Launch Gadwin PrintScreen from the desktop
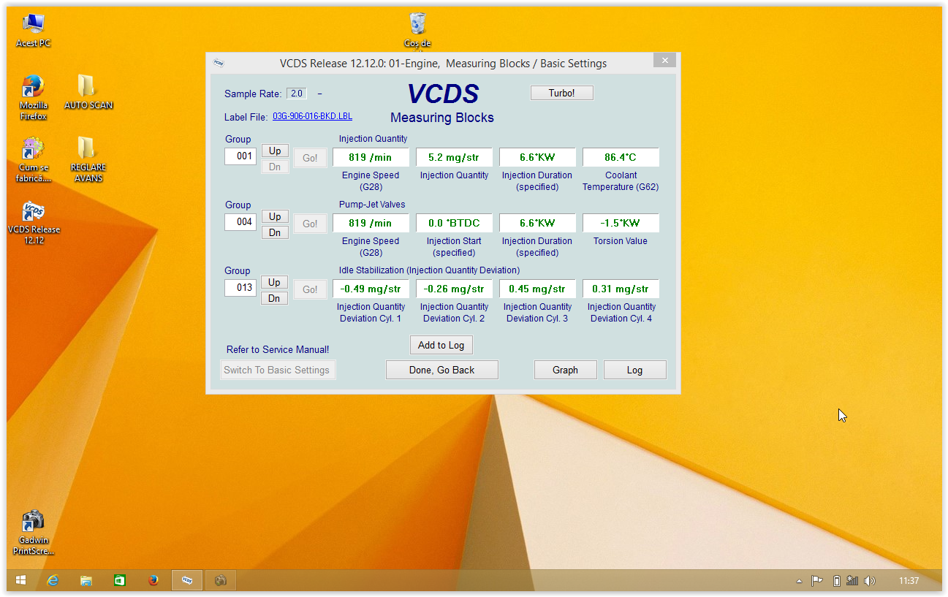 [34, 523]
